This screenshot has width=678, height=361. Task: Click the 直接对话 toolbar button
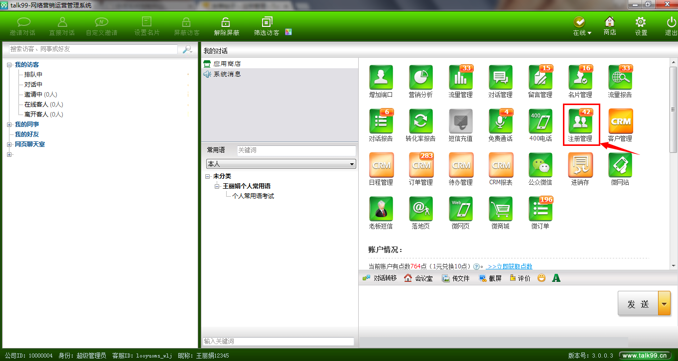(62, 26)
